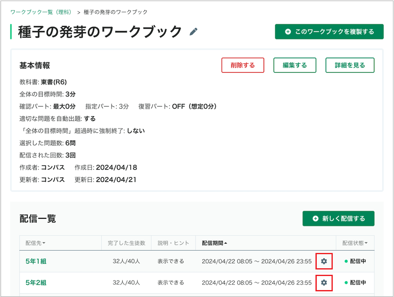Viewport: 394px width, 297px height.
Task: Click the 編集する button
Action: click(x=295, y=65)
